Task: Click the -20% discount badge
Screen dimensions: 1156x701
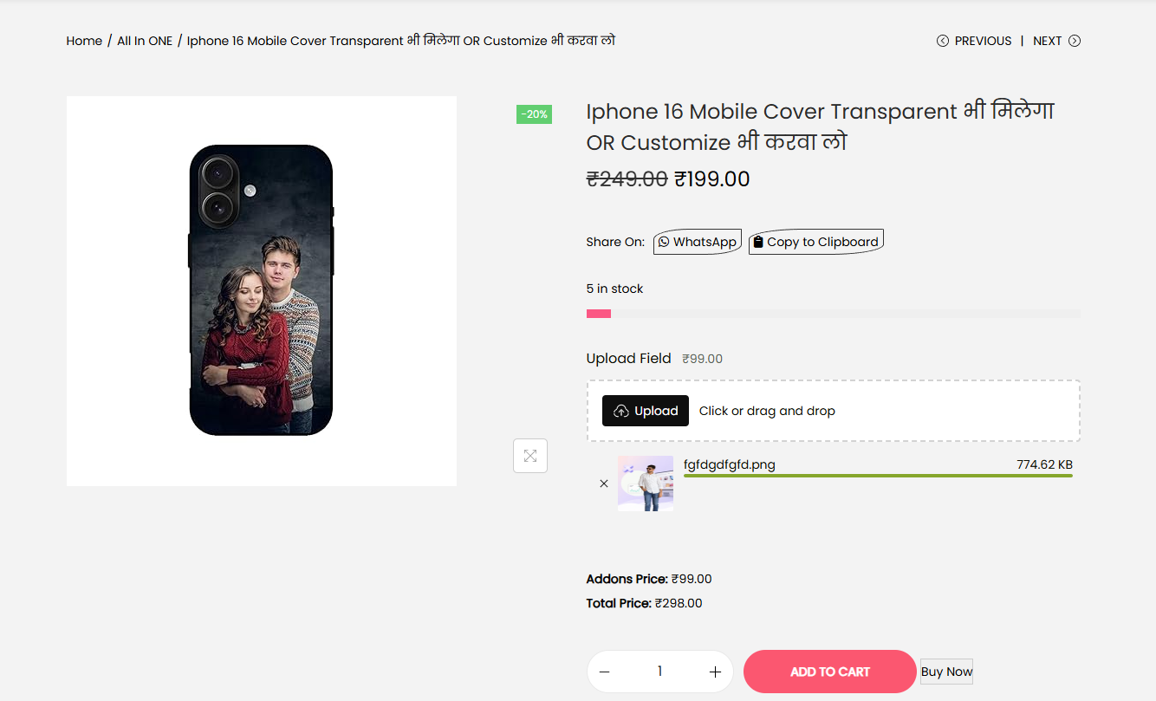Action: [x=534, y=114]
